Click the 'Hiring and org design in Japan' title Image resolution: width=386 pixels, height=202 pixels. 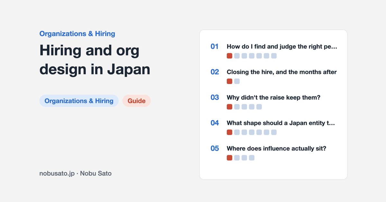[95, 60]
